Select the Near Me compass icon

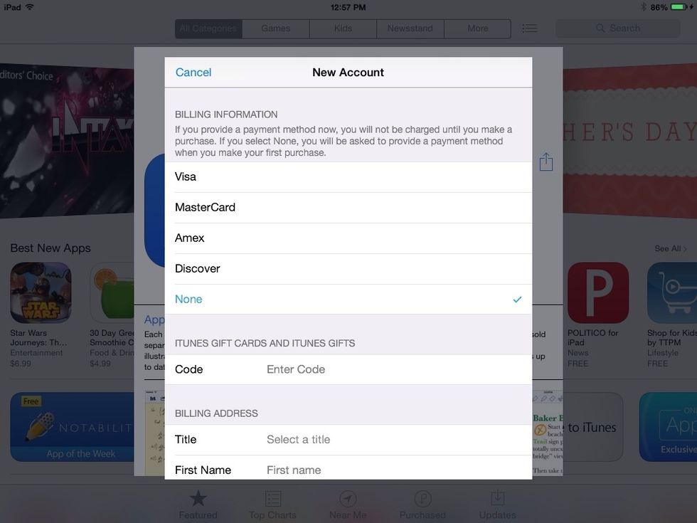tap(348, 502)
